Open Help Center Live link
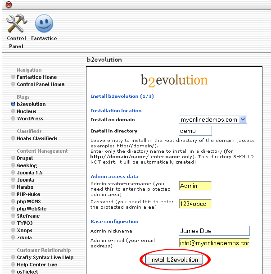The image size is (271, 274). (37, 265)
